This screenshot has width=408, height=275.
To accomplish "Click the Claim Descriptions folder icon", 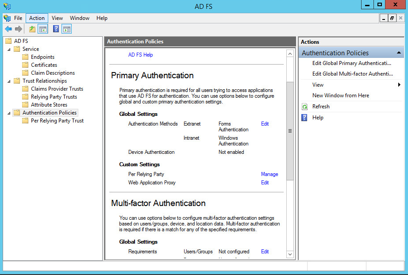I will point(25,73).
